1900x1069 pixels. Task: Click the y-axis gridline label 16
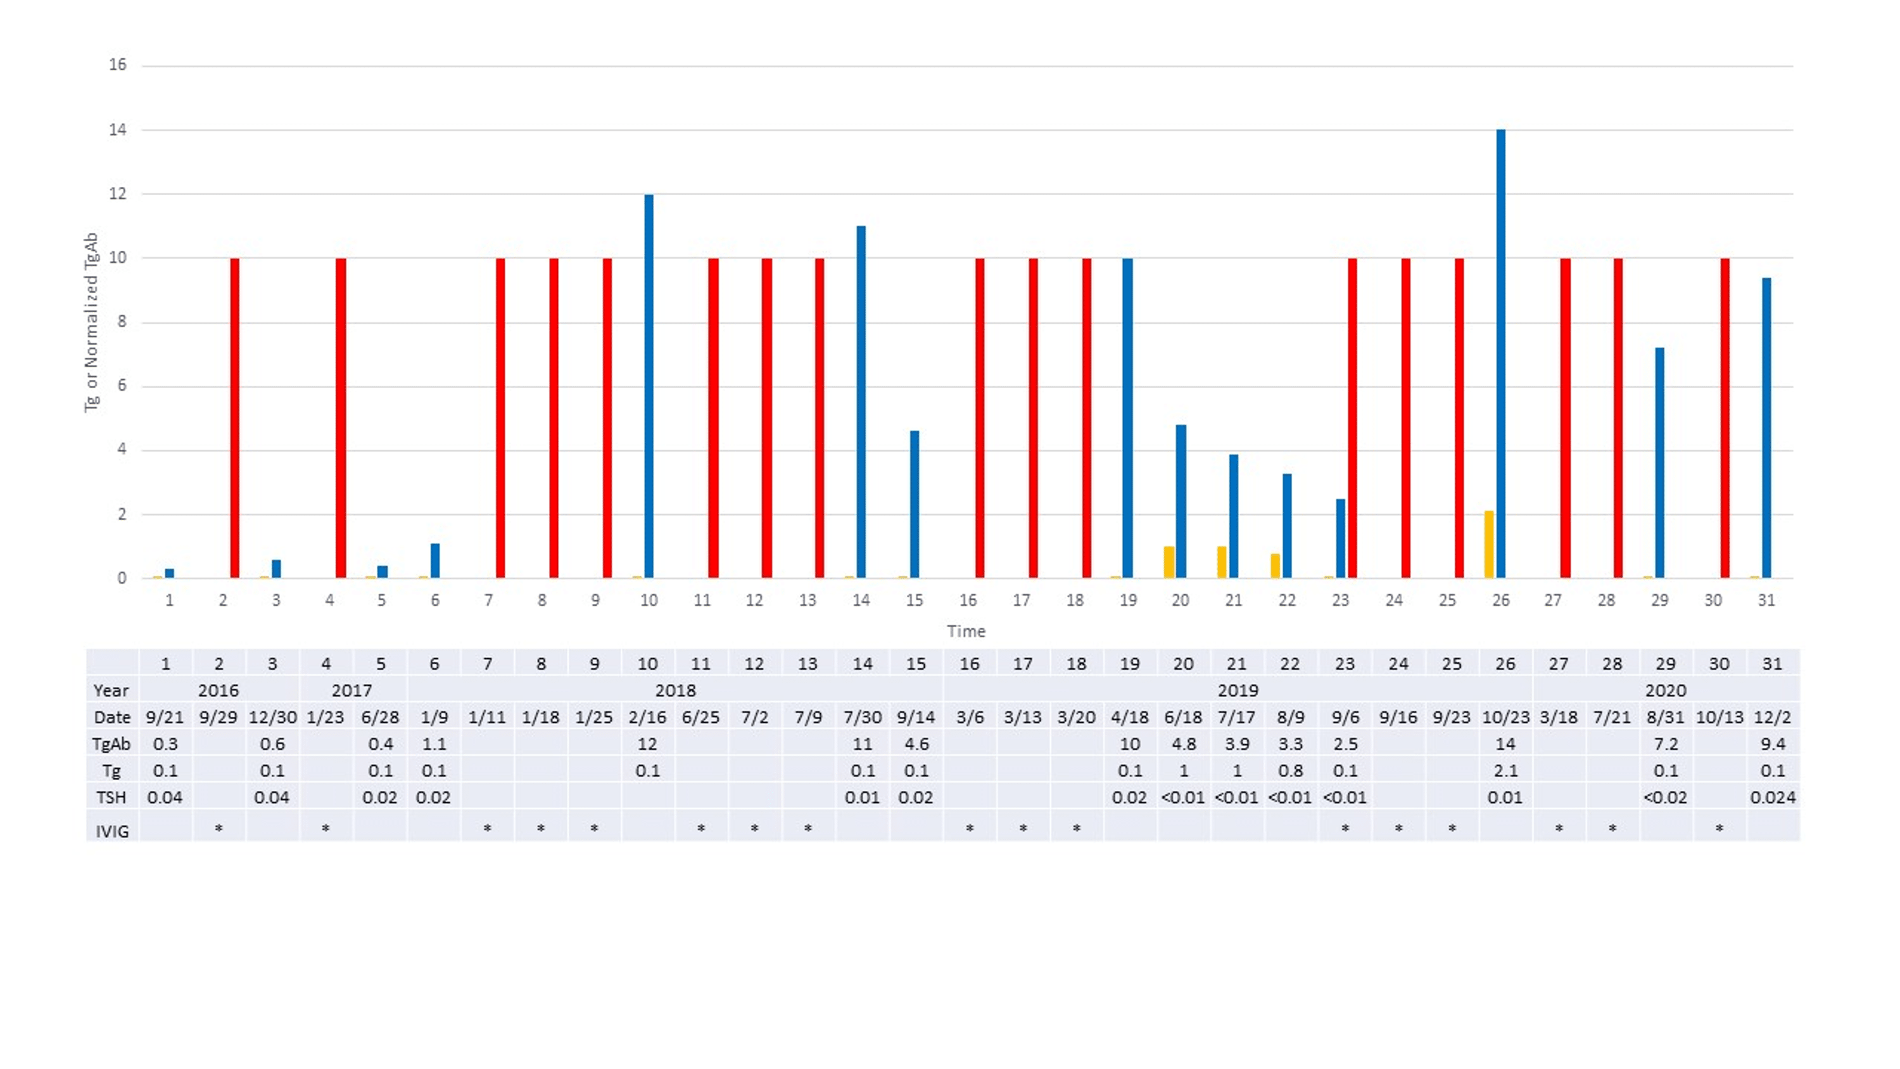[118, 65]
